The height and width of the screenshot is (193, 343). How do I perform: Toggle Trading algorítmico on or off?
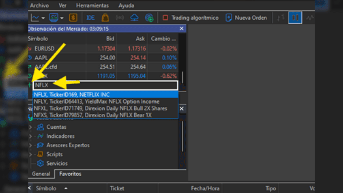(191, 18)
